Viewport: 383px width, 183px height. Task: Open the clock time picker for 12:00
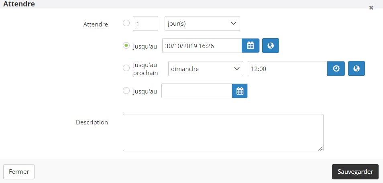[x=336, y=69]
